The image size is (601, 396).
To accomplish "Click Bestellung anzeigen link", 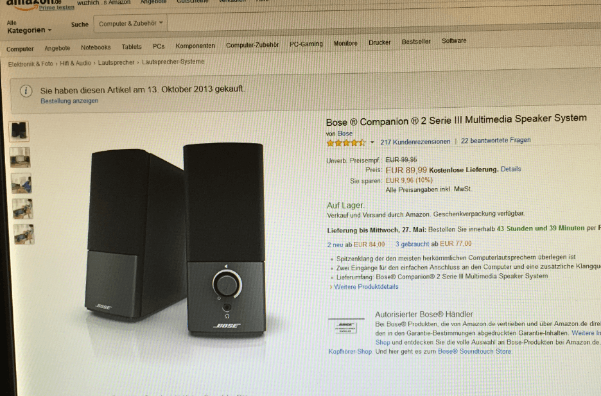I will click(x=69, y=101).
